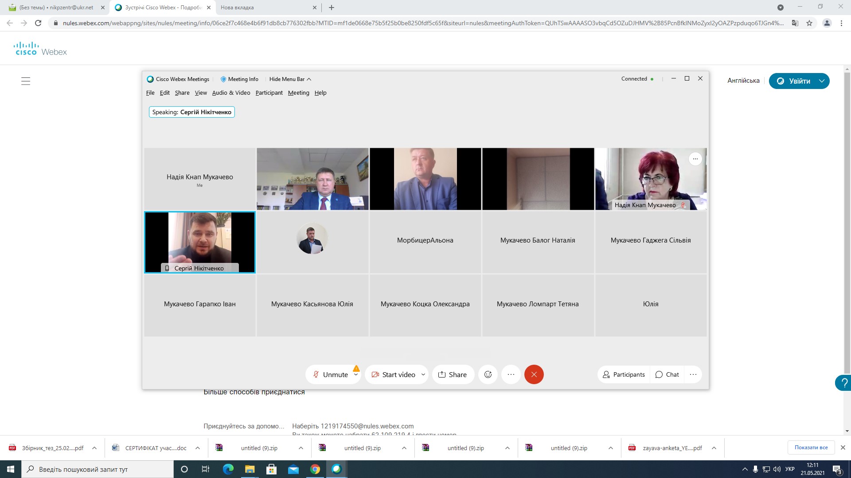Collapse with Hide Menu Bar
Viewport: 851px width, 478px height.
tap(290, 79)
